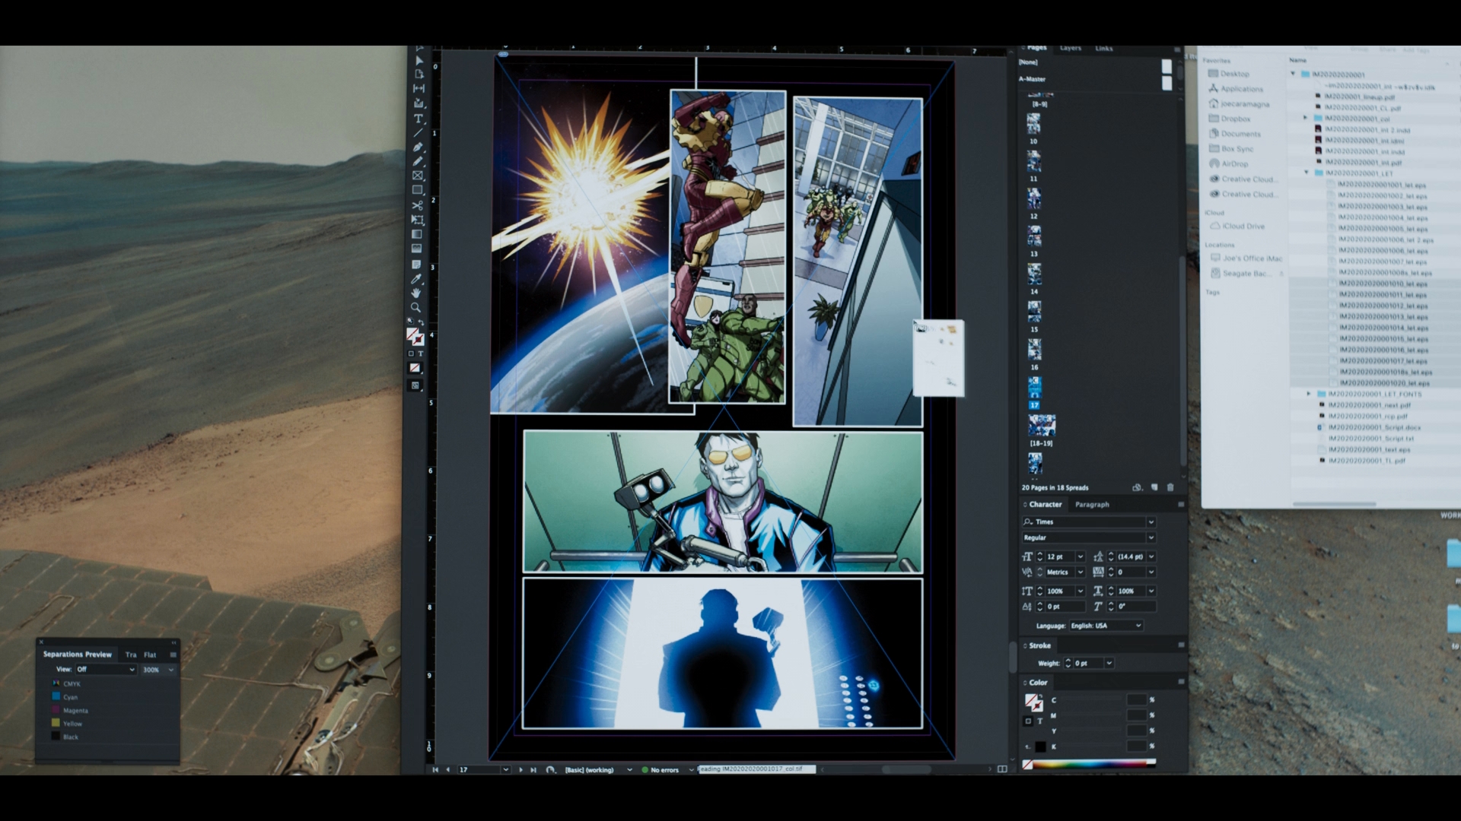Image resolution: width=1461 pixels, height=821 pixels.
Task: Choose the Hand tool
Action: 416,293
